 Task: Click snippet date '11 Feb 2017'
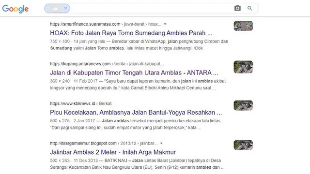(86, 81)
